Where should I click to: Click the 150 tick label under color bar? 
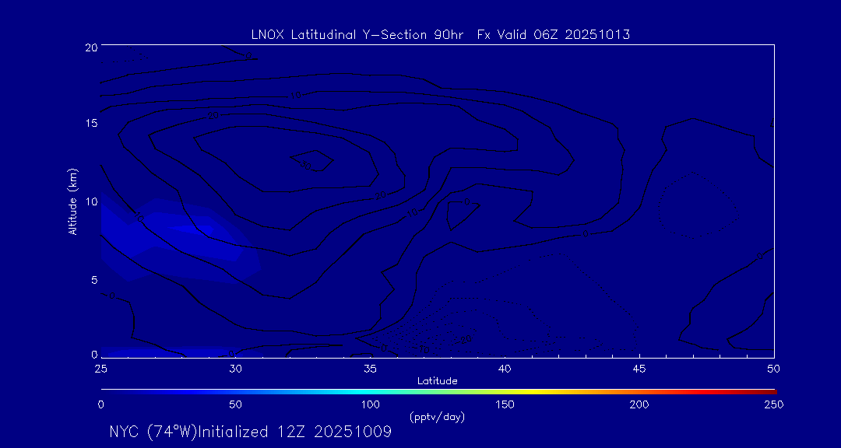[505, 404]
